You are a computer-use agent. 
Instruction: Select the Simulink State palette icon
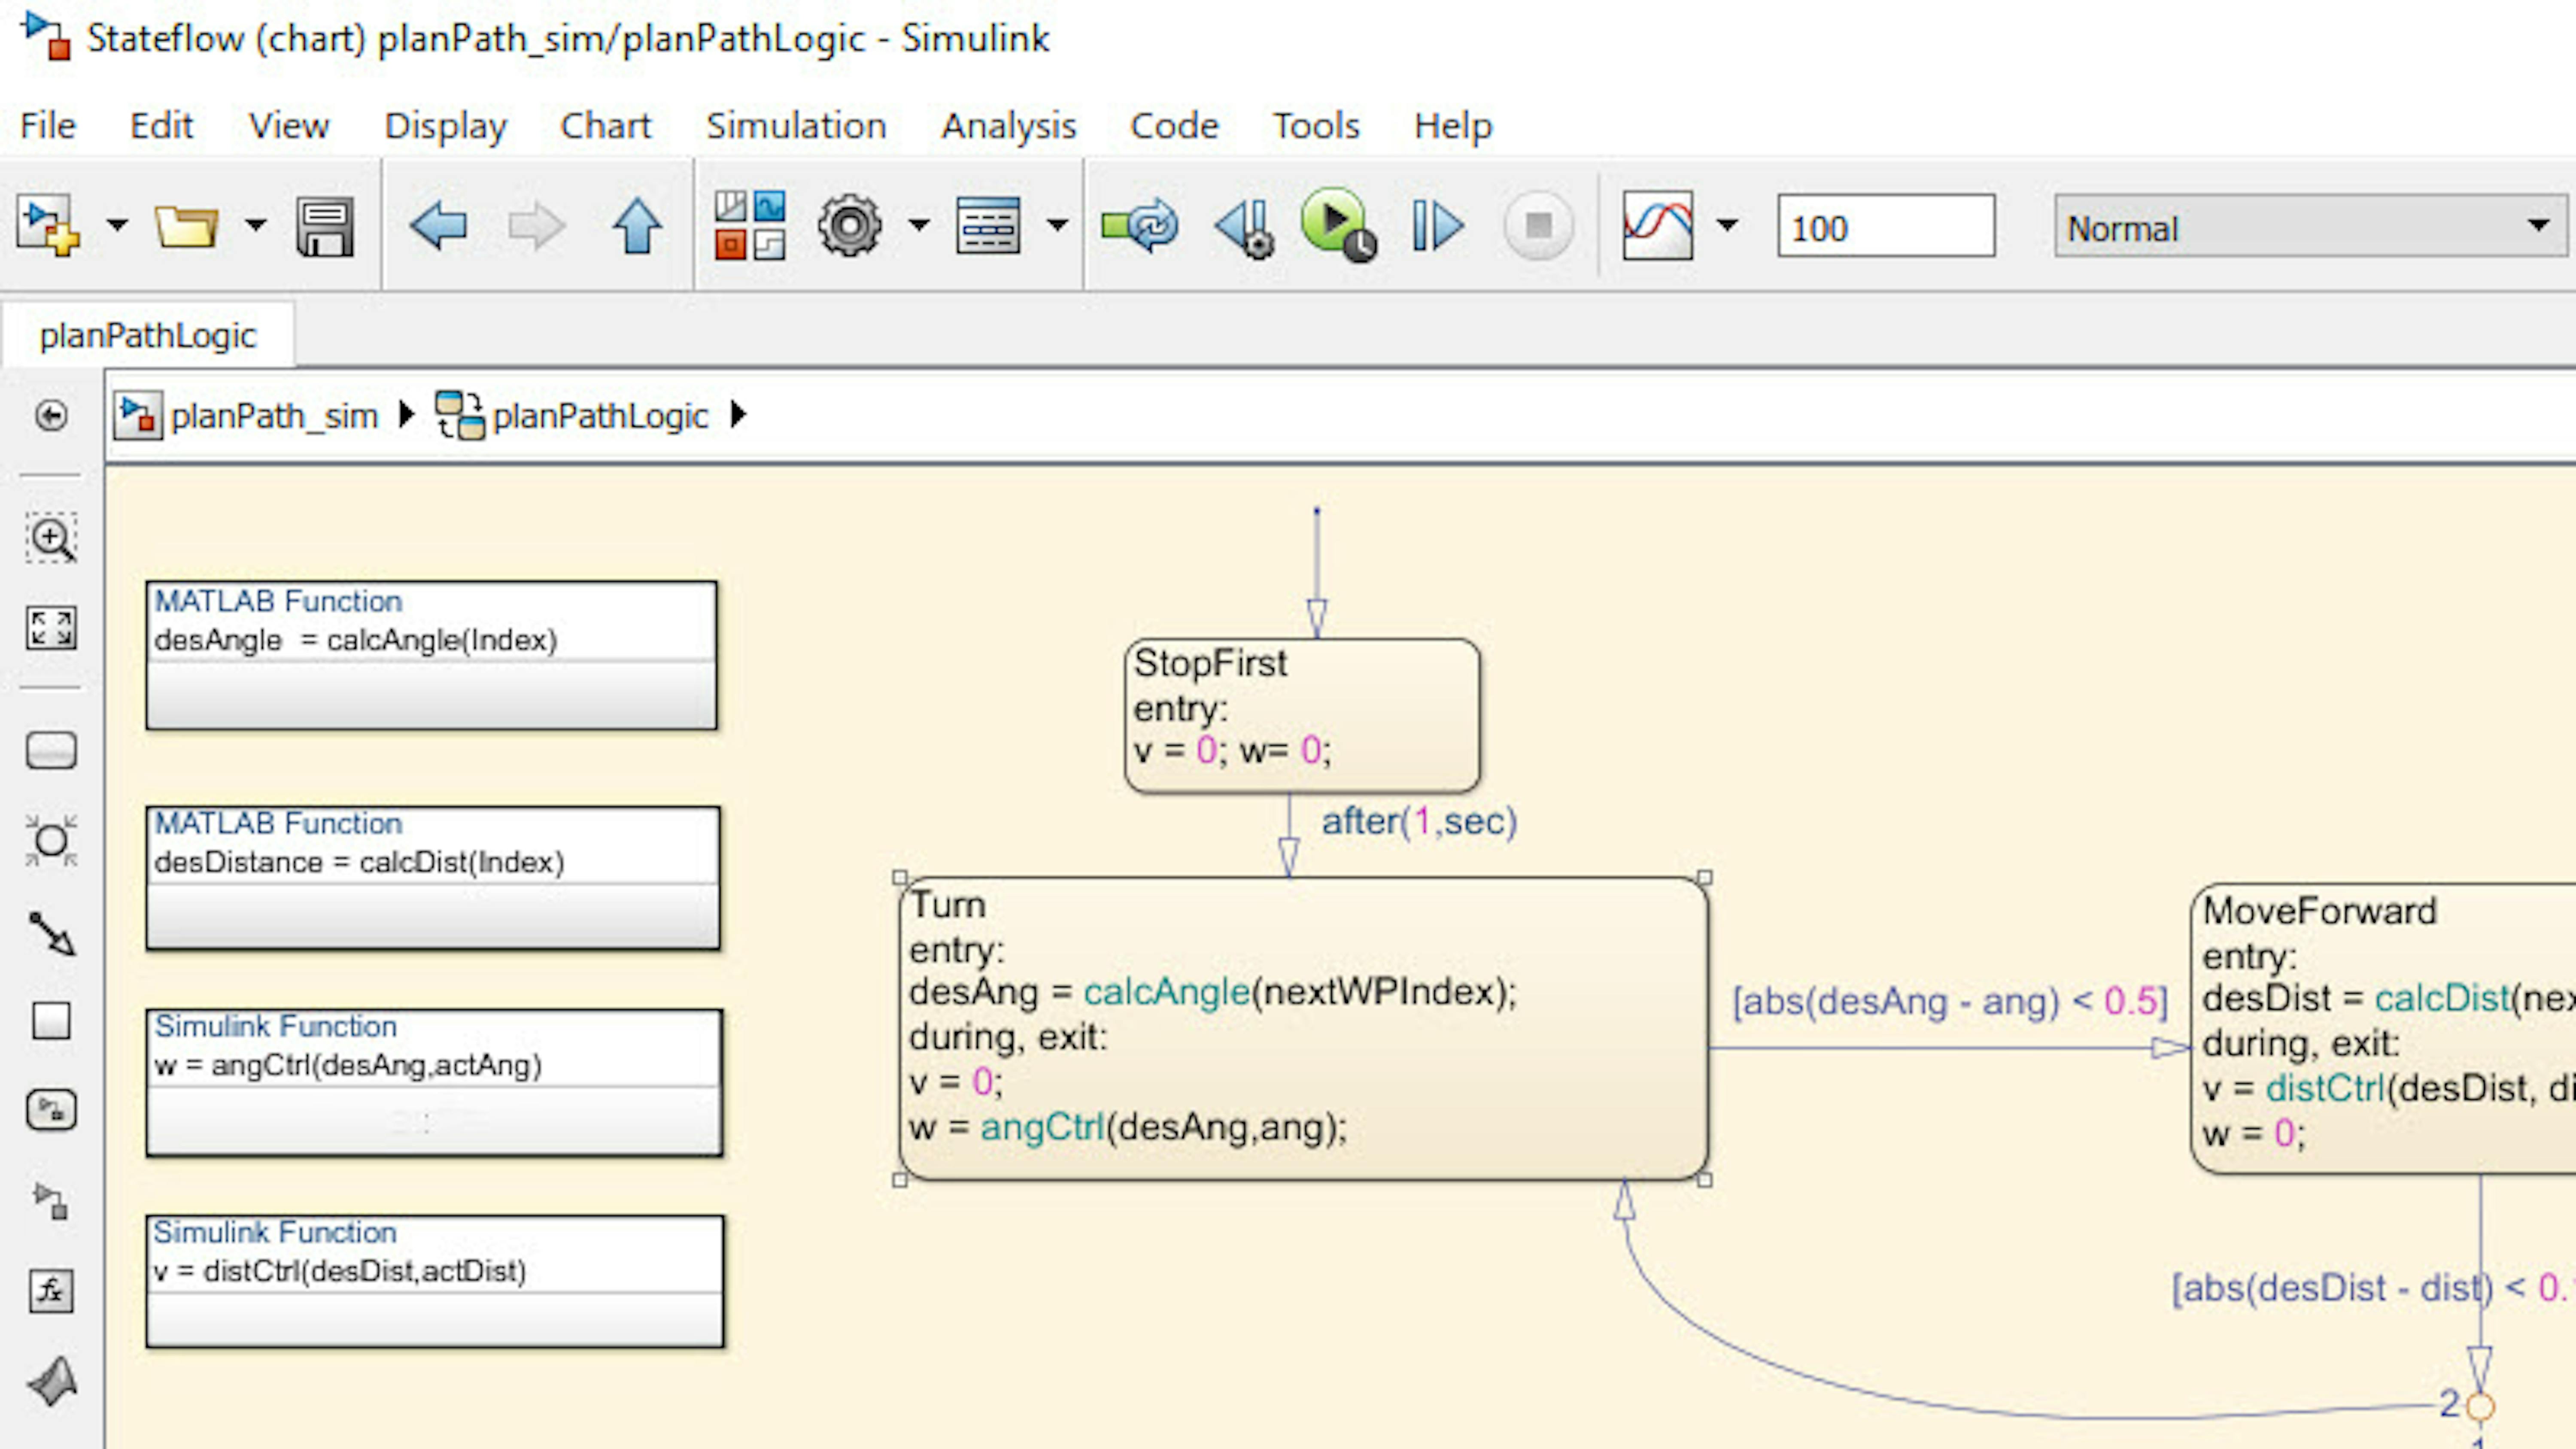51,1110
